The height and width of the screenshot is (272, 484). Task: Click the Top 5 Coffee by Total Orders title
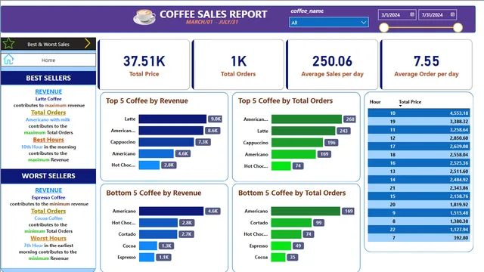click(286, 100)
